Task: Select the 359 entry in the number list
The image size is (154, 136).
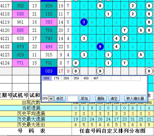Action: click(x=76, y=78)
